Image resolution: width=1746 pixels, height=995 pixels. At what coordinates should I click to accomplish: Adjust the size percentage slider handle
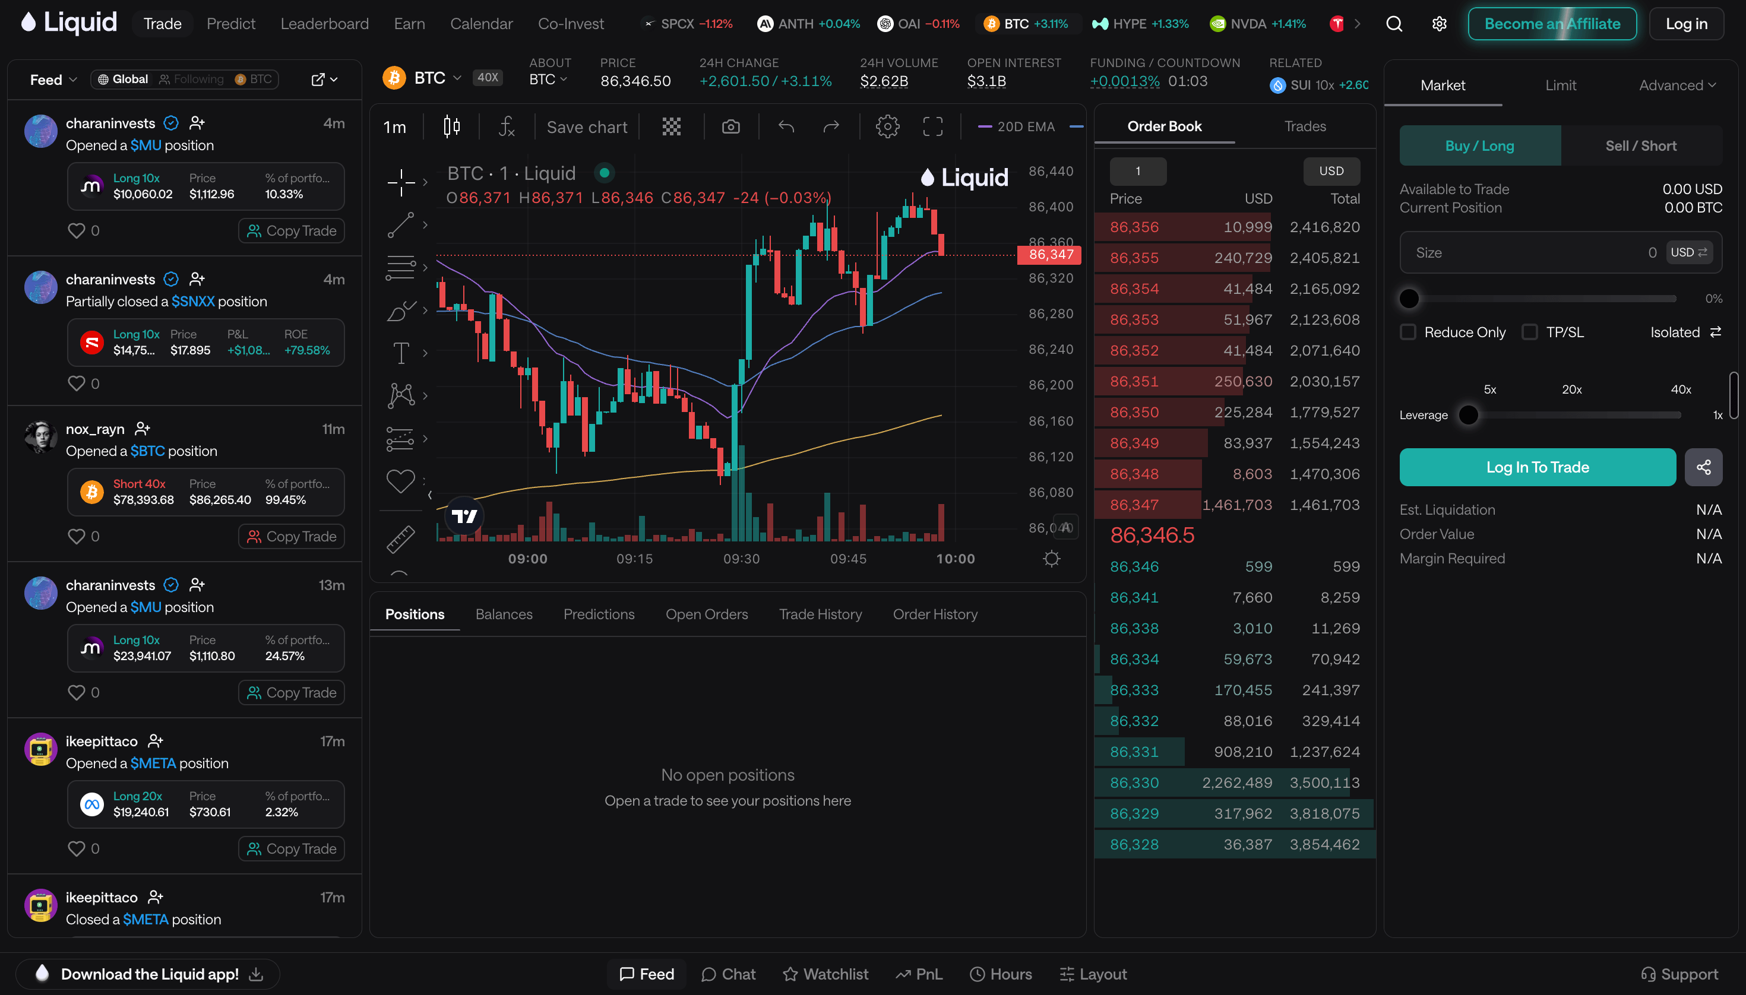click(x=1410, y=299)
